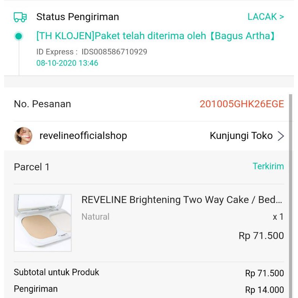The image size is (298, 298).
Task: Open the revelineofficialshop avatar
Action: (23, 136)
